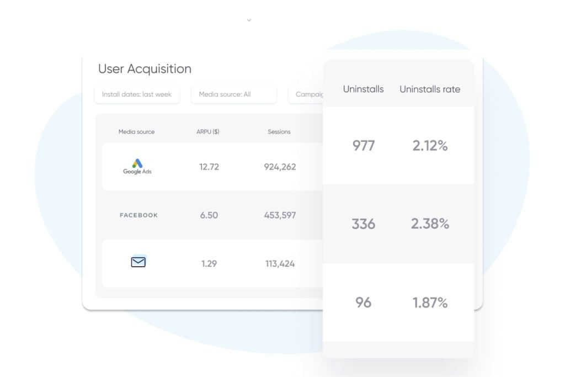This screenshot has width=565, height=377.
Task: Click the Uninstalls rate column header
Action: point(429,89)
